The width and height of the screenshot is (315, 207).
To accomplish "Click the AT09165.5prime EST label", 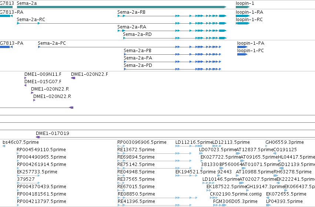I will tap(259, 157).
